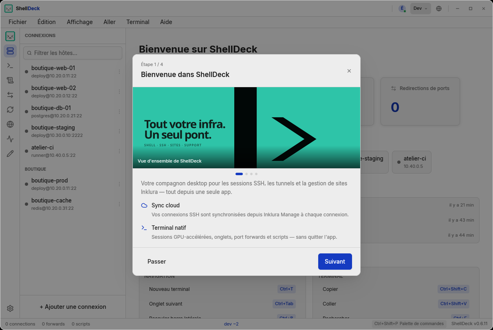Click the Suivant button
The image size is (493, 330).
click(x=335, y=262)
